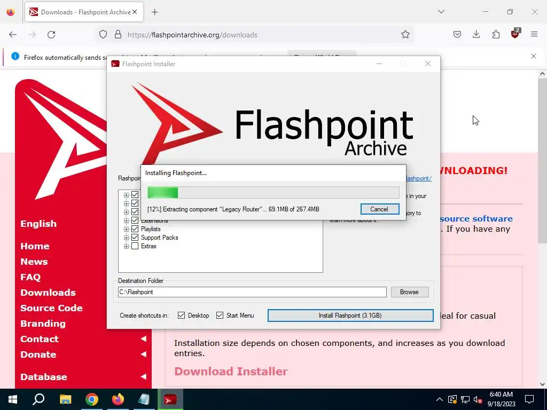This screenshot has height=410, width=547.
Task: Select the Support Packs row label
Action: [x=159, y=238]
